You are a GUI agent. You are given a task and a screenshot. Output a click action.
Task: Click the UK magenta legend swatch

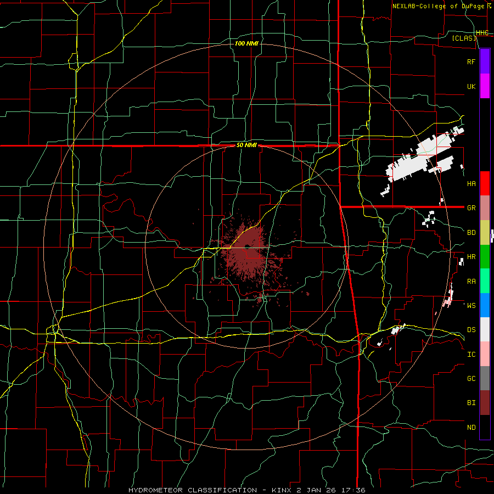click(485, 86)
